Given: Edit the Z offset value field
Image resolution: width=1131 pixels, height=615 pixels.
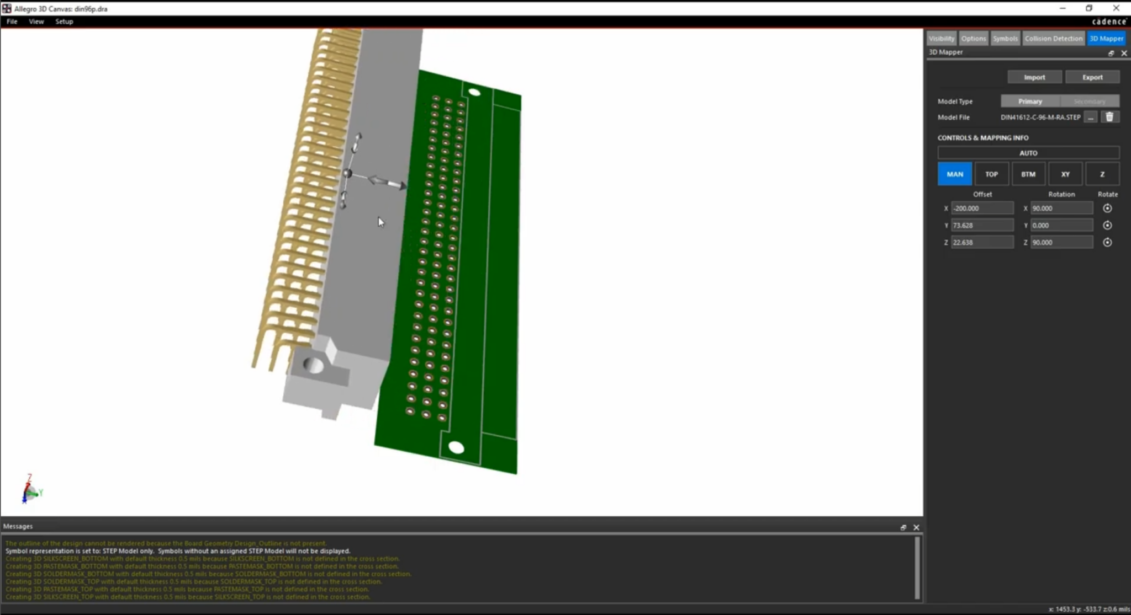Looking at the screenshot, I should coord(982,242).
